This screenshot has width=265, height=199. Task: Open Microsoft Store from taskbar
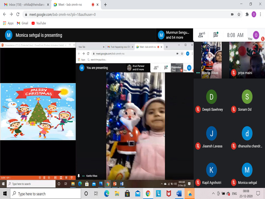[x=127, y=194]
